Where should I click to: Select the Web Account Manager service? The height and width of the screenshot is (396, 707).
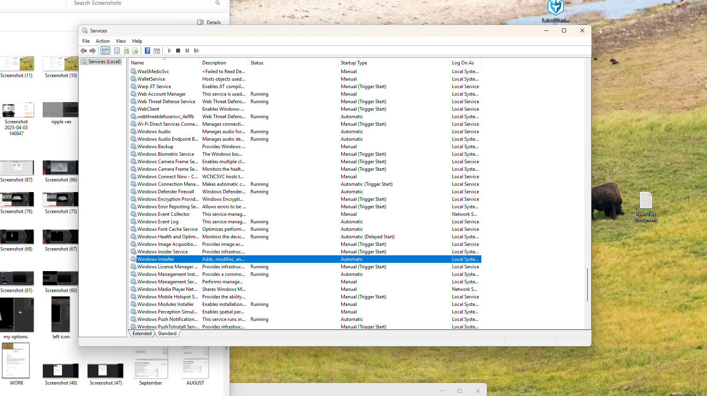[305, 94]
